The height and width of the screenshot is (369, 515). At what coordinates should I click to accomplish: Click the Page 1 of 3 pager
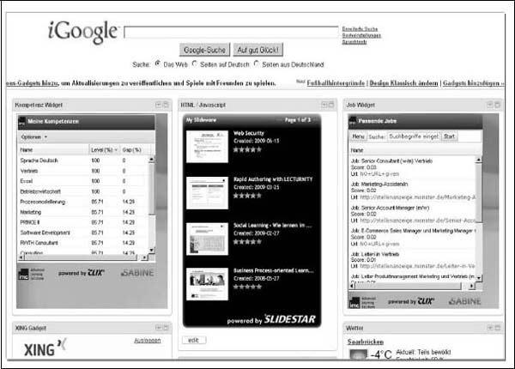pos(298,120)
